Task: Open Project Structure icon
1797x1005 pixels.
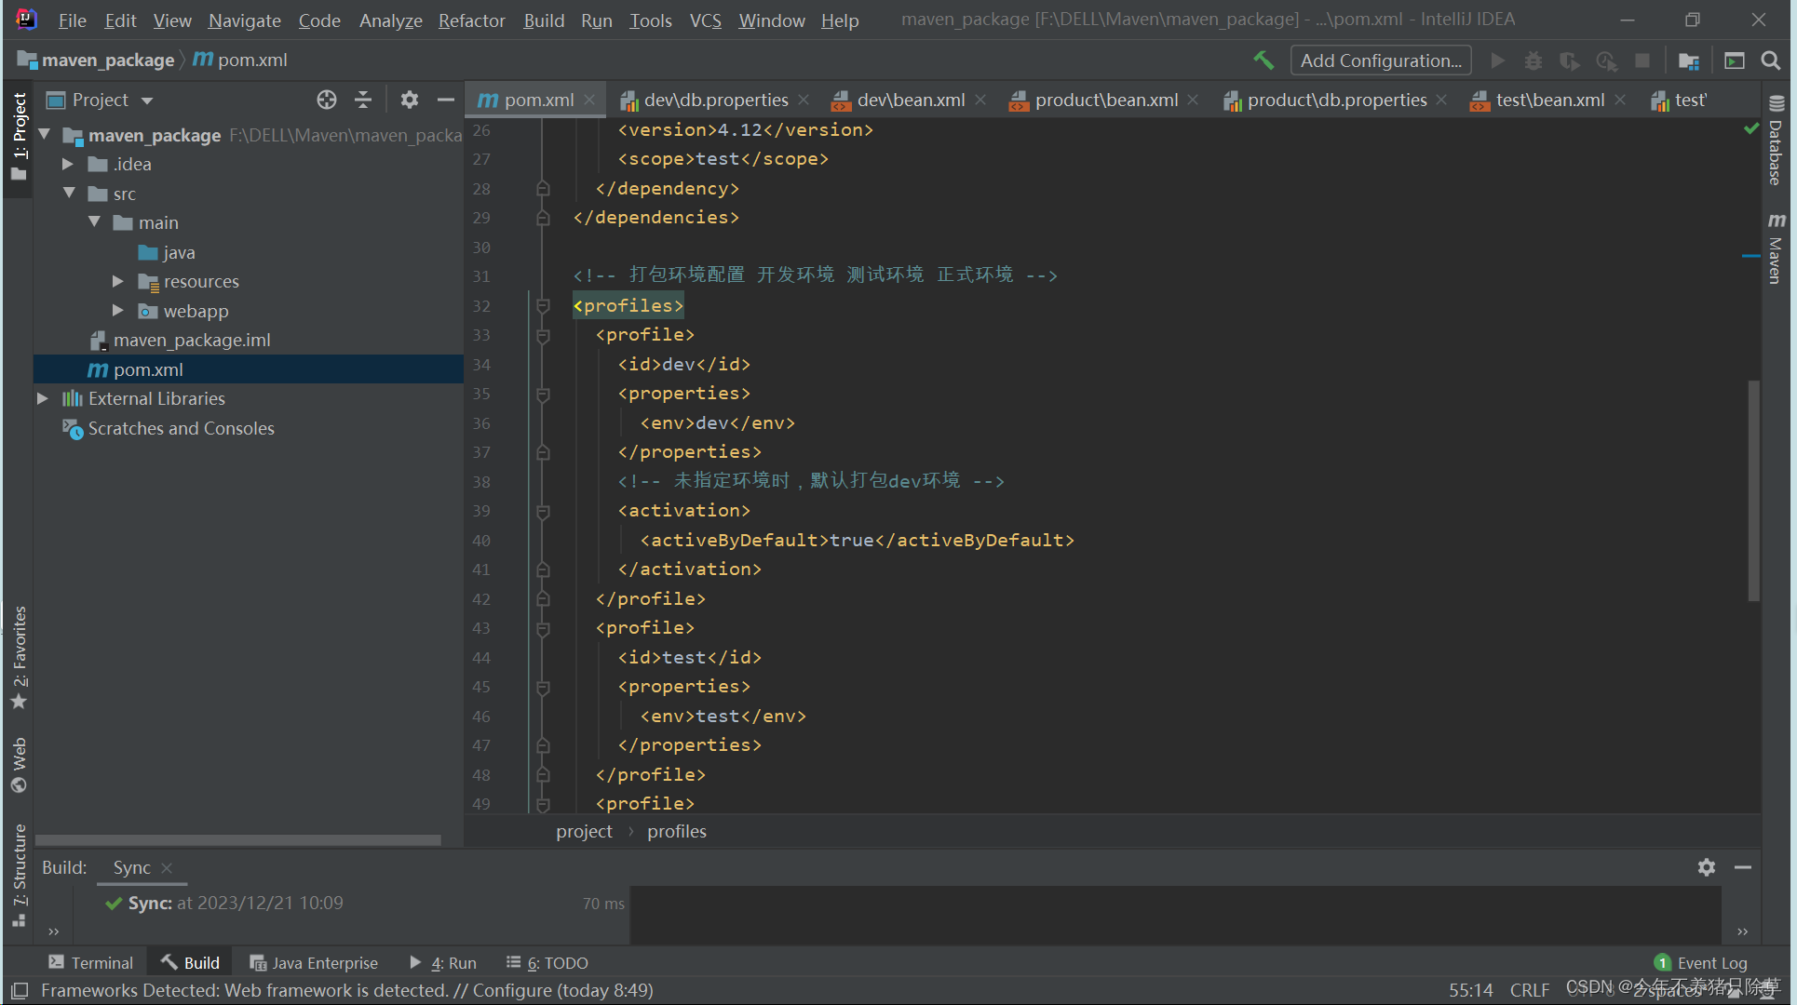Action: point(1689,60)
